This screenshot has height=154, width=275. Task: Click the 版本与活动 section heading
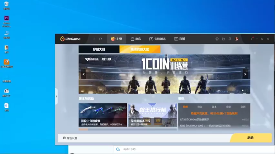(86, 99)
